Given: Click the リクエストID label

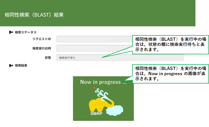Looking at the screenshot, I should pos(42,39).
